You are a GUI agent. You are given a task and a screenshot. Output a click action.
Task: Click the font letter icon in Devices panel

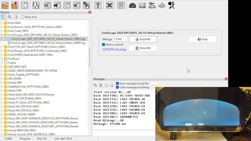16,17
